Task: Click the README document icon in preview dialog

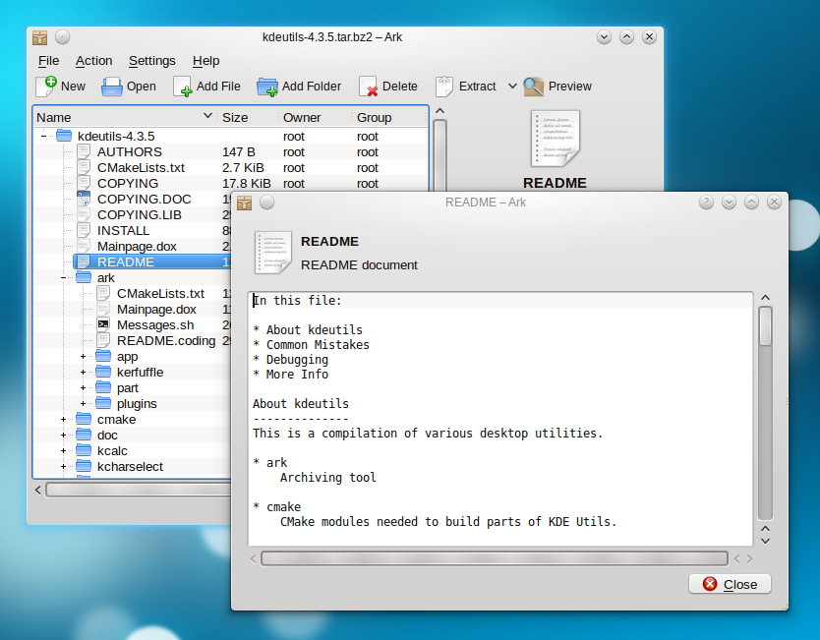Action: (273, 253)
